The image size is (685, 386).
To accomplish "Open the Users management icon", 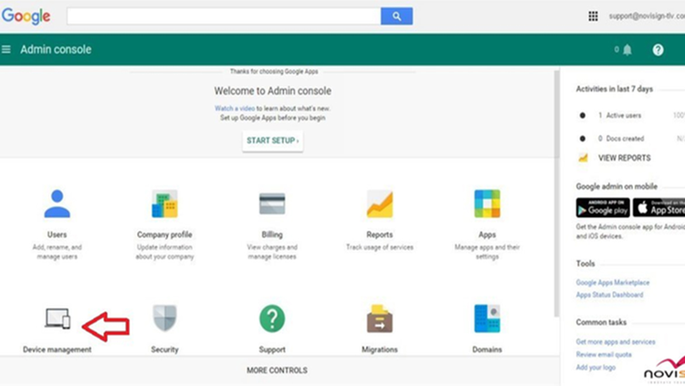I will (x=57, y=203).
